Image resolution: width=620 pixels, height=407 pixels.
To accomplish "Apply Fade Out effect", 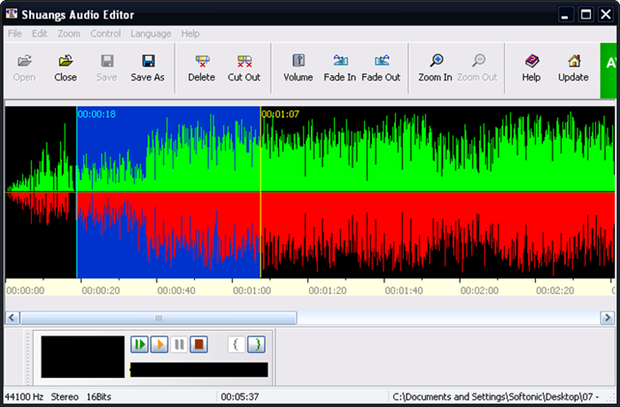I will pyautogui.click(x=381, y=68).
